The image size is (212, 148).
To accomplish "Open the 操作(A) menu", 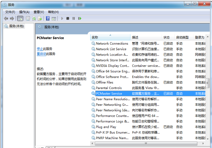I will (x=24, y=12).
